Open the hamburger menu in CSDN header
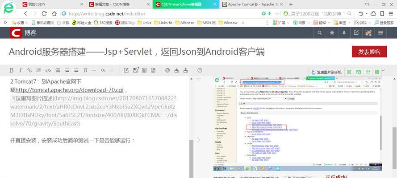Screen dimensions: 397x178 coord(380,33)
